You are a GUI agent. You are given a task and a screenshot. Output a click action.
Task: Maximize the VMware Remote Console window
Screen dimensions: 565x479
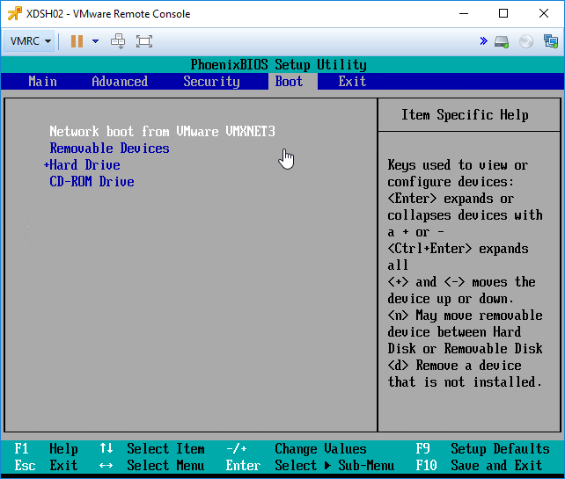[503, 14]
